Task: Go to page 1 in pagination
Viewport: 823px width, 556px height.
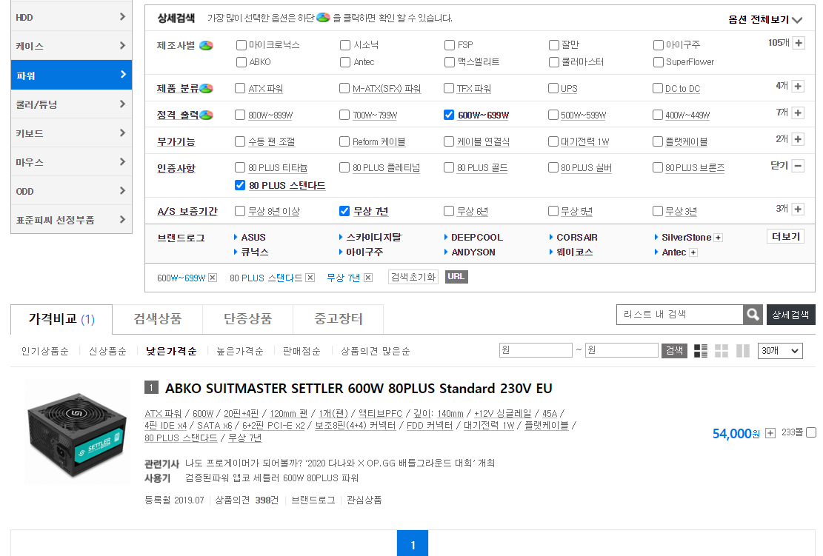Action: (x=413, y=543)
